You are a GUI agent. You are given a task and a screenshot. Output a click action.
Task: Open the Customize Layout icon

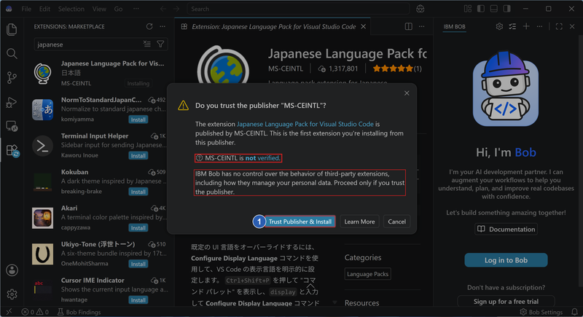(x=468, y=9)
